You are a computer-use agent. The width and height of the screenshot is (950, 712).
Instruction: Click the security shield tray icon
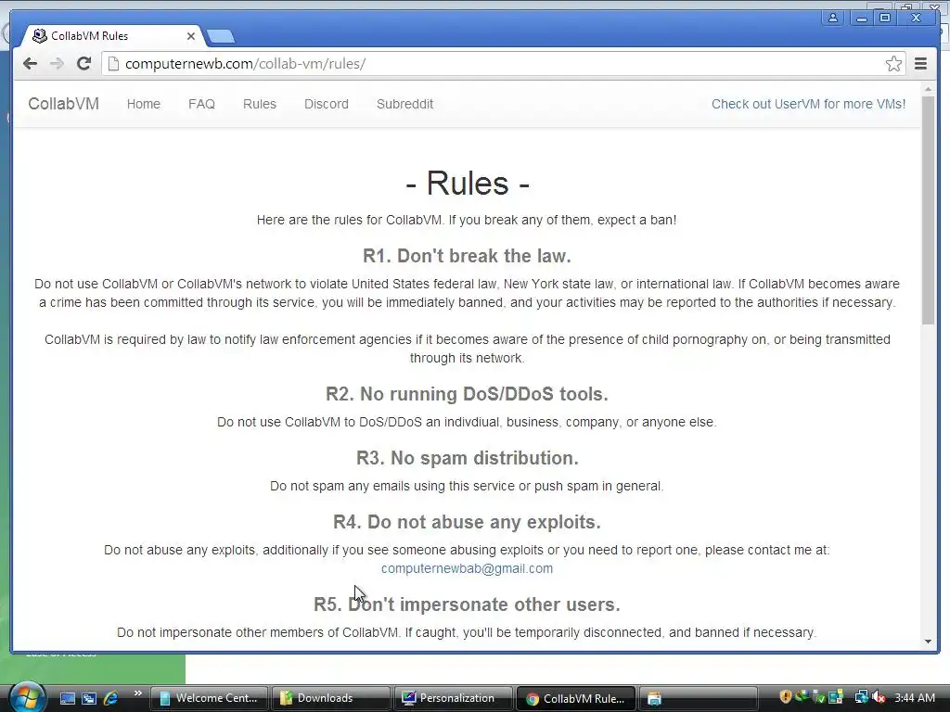(x=785, y=697)
